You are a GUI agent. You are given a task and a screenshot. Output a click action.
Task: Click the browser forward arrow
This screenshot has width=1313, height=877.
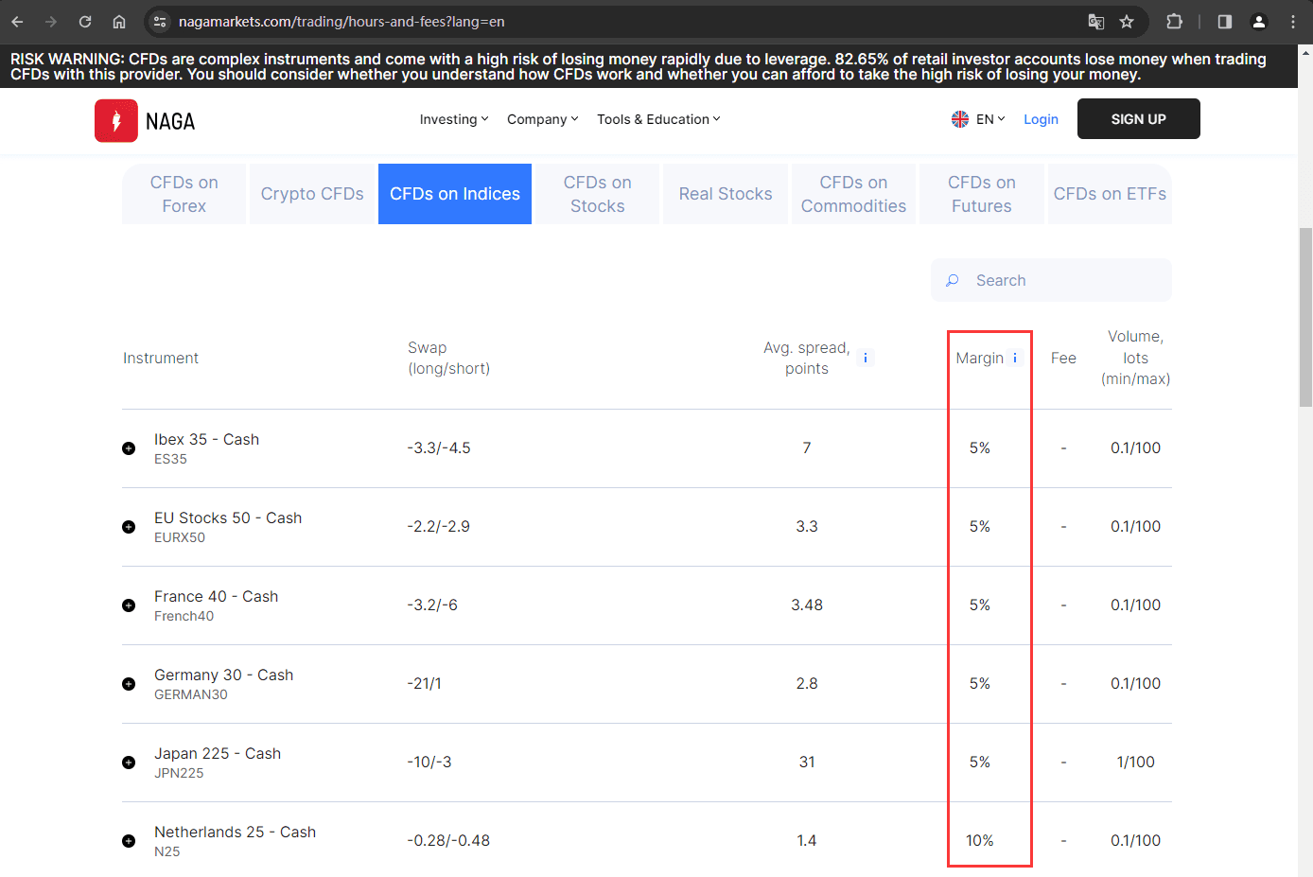tap(51, 21)
